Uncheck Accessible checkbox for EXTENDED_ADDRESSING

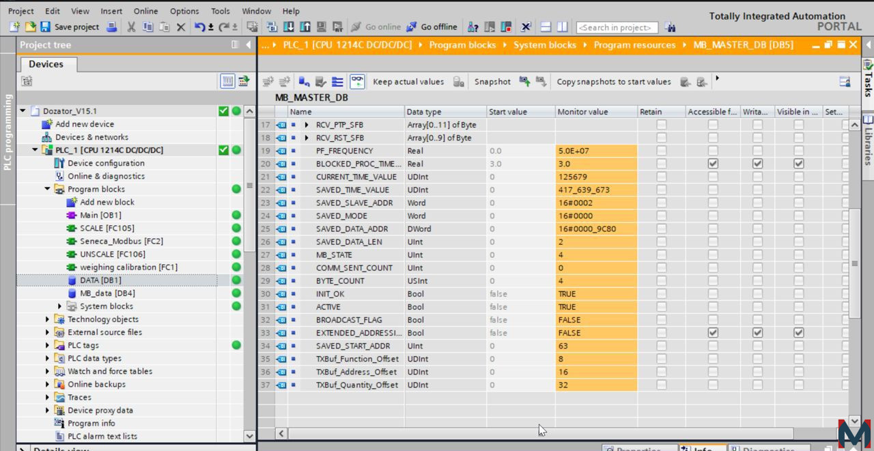click(713, 333)
